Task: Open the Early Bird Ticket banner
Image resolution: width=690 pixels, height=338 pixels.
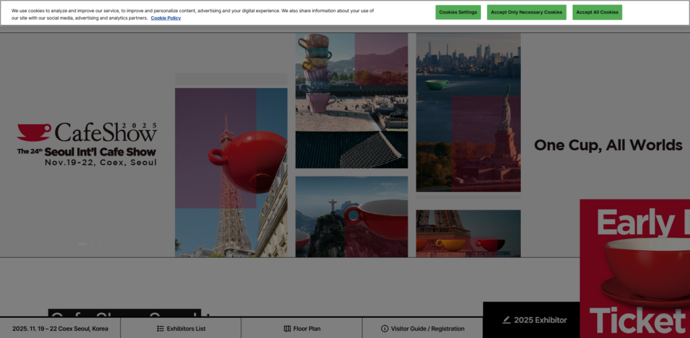Action: [635, 269]
